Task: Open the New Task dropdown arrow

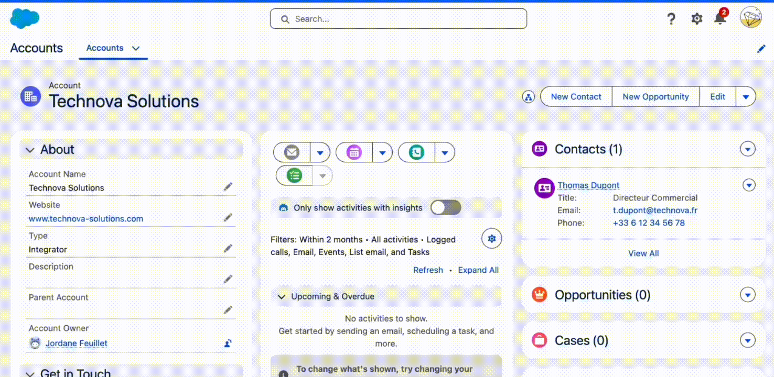Action: (x=322, y=176)
